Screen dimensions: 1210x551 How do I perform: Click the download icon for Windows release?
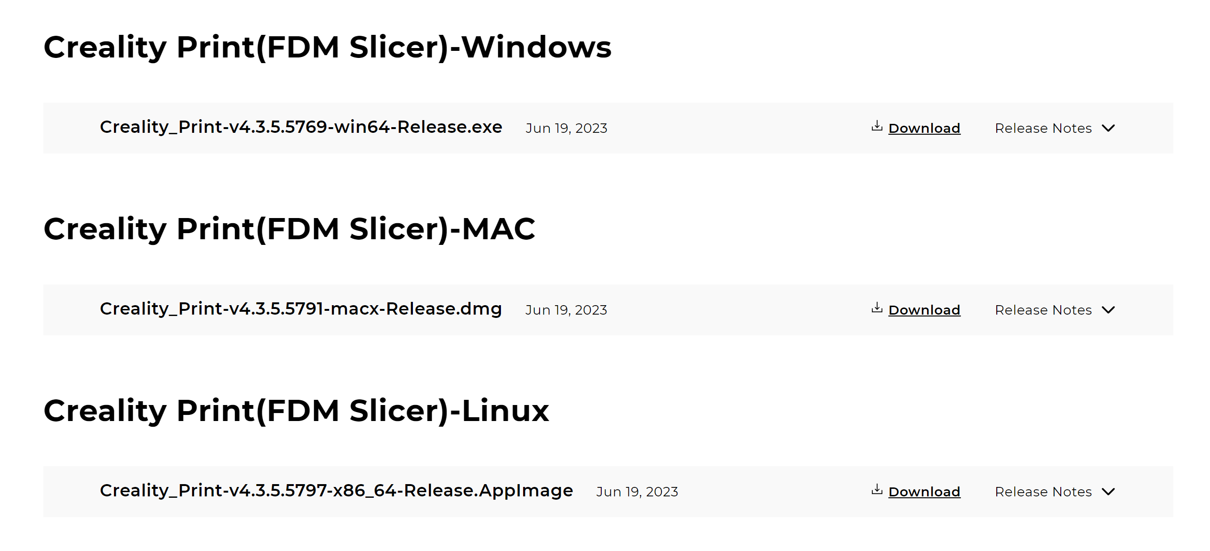pyautogui.click(x=876, y=126)
